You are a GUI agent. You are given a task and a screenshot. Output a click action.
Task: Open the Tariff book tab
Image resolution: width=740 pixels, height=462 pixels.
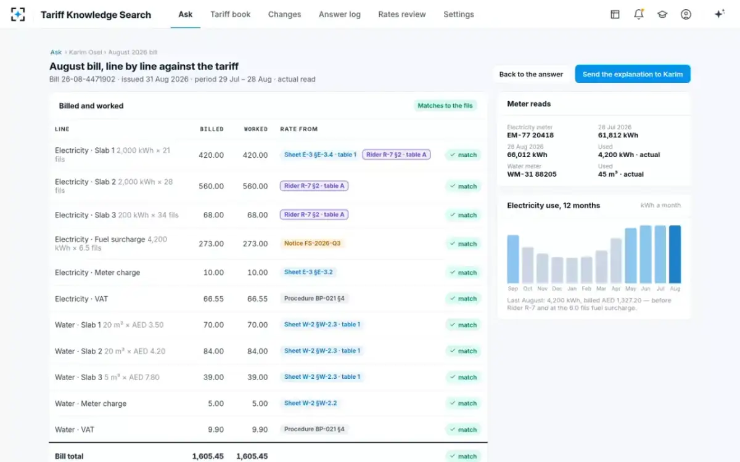pyautogui.click(x=231, y=14)
